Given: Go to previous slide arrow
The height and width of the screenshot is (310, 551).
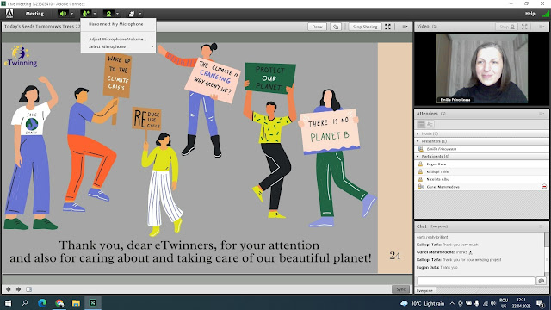Looking at the screenshot, I should (x=8, y=289).
